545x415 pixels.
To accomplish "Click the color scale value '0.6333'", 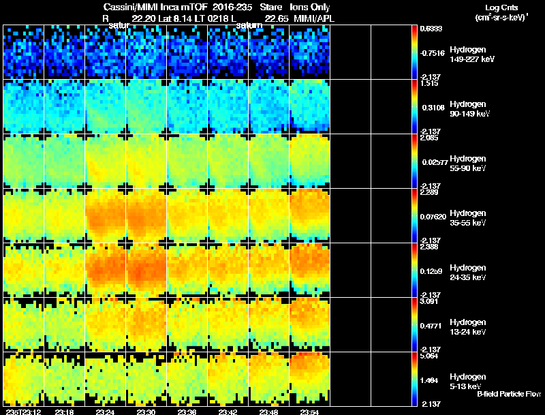I will (x=431, y=29).
